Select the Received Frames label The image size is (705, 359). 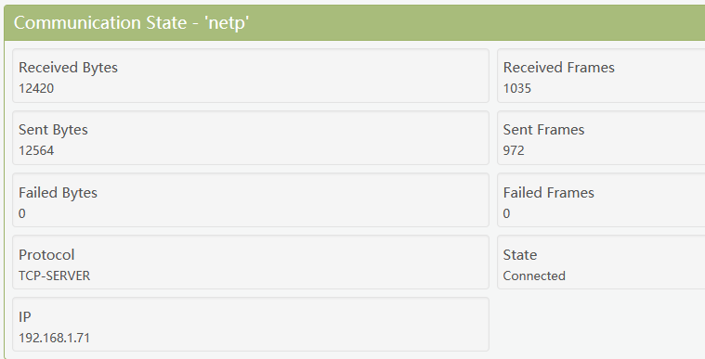pos(558,68)
